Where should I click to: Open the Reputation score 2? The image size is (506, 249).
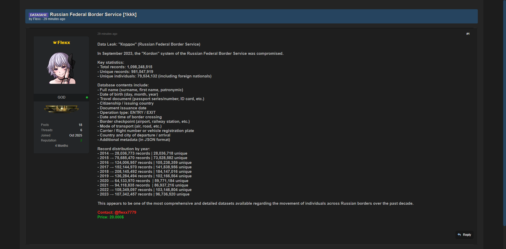click(81, 140)
